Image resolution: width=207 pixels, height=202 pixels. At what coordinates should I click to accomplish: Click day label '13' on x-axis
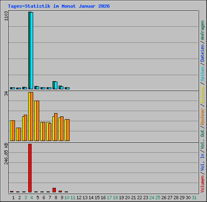(85, 198)
